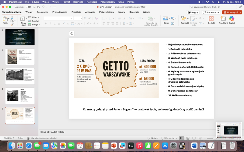Image resolution: width=244 pixels, height=152 pixels.
Task: Open Word from the Dock
Action: tap(194, 146)
